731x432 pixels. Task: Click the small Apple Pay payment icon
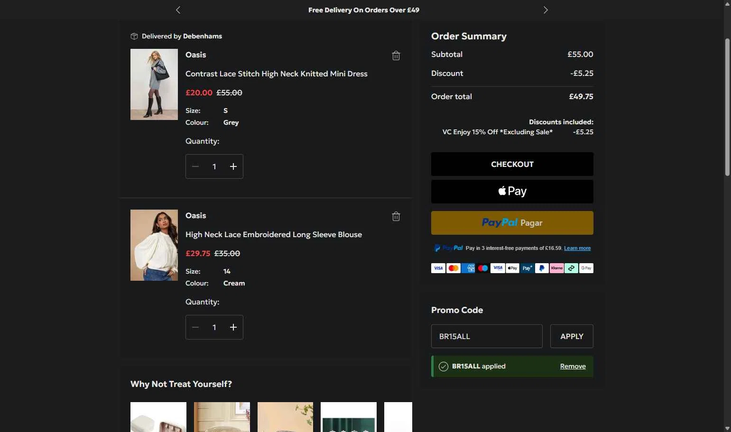click(x=512, y=268)
